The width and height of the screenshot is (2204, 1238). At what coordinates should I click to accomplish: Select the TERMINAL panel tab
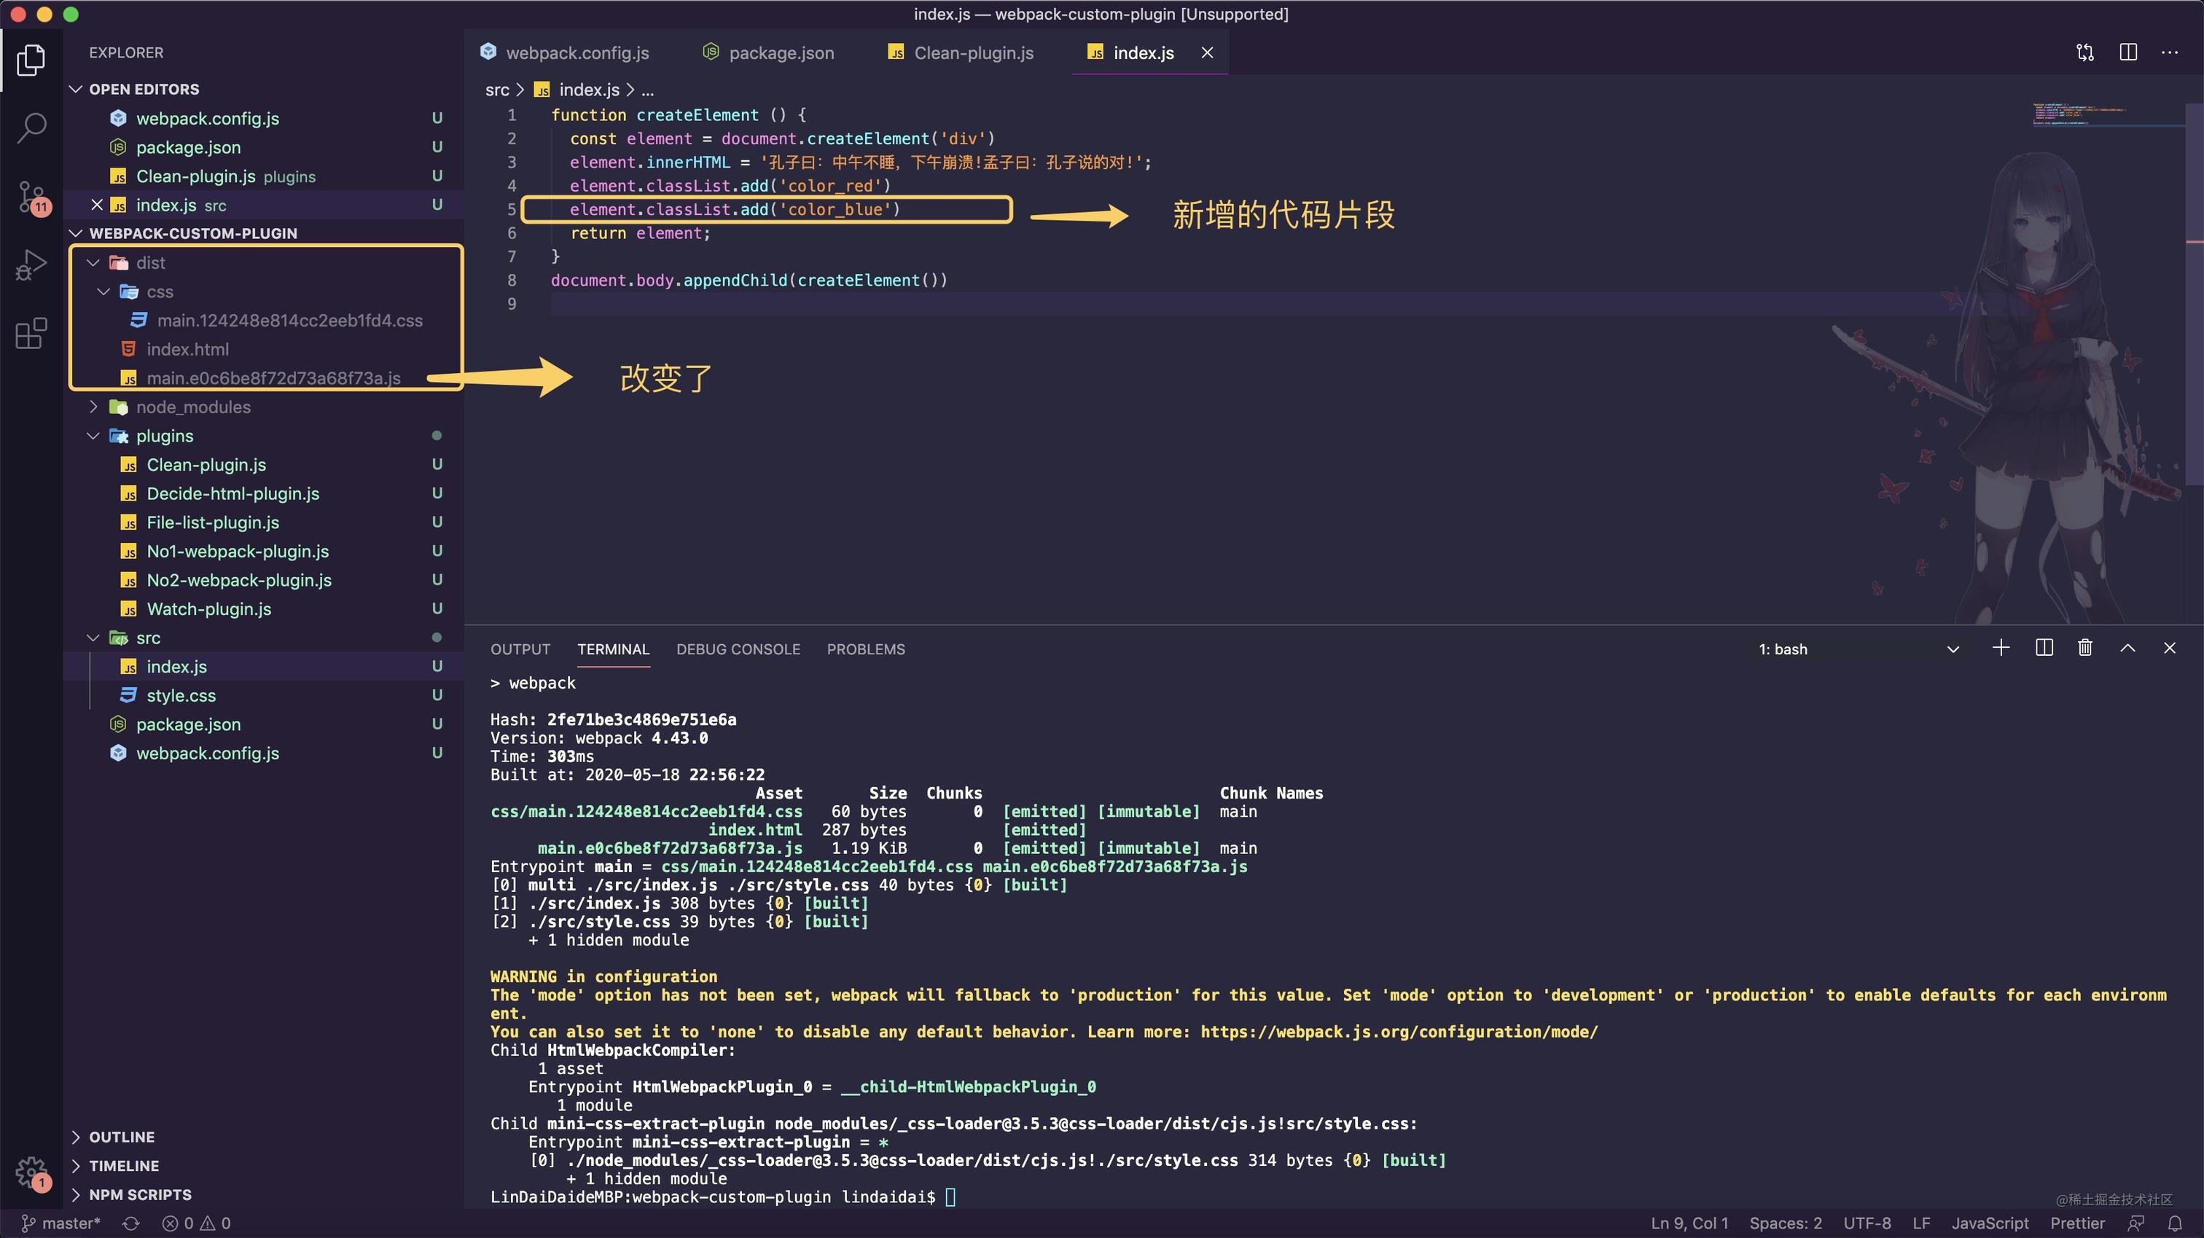pyautogui.click(x=614, y=649)
